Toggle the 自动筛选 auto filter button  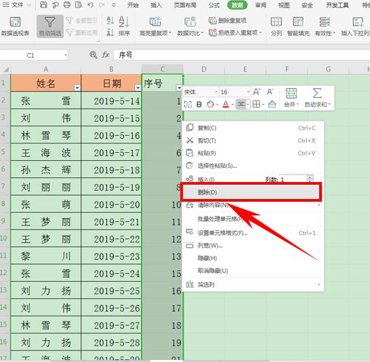click(x=50, y=26)
